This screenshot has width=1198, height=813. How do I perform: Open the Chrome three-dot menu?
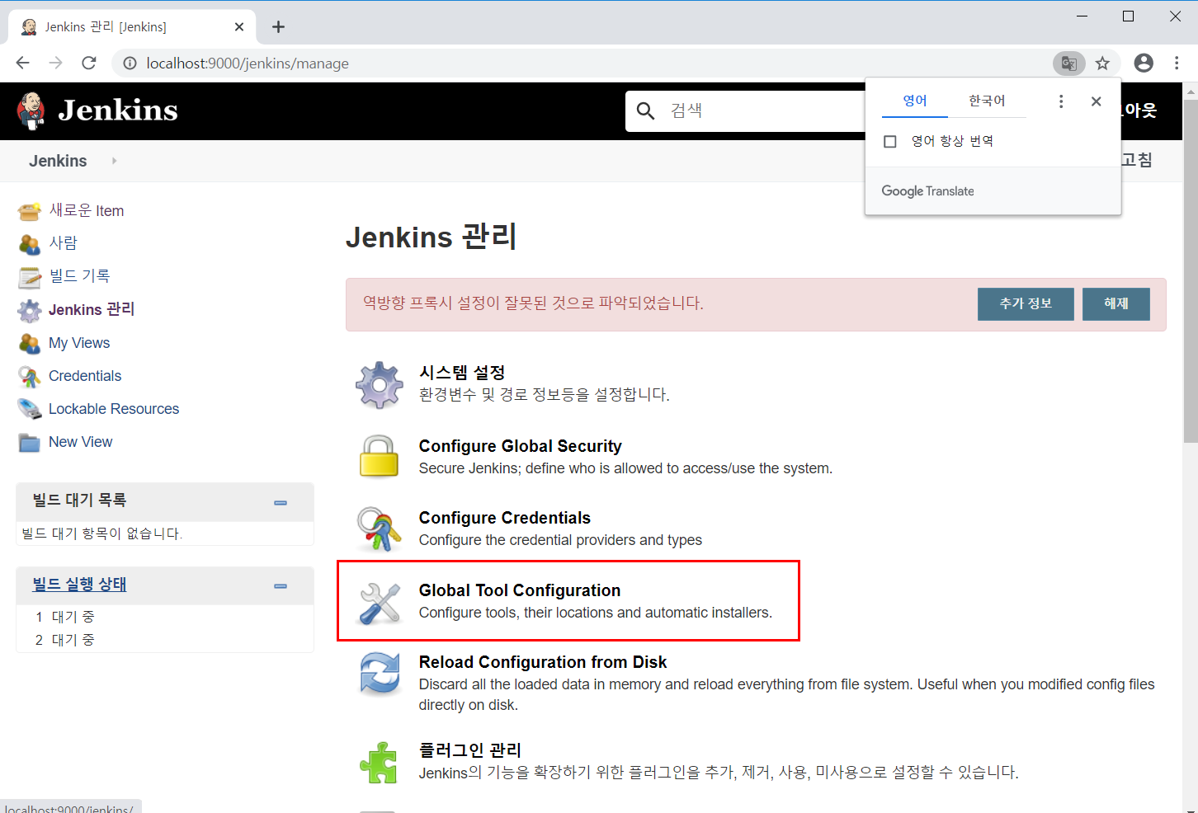pos(1177,63)
